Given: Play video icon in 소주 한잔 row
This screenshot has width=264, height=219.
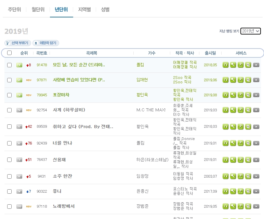Looking at the screenshot, I should (256, 176).
